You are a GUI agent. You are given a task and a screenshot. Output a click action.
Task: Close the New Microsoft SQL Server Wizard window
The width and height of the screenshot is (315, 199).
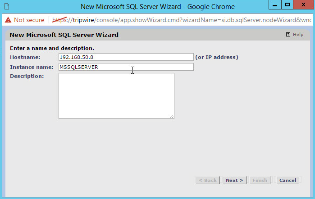303,5
